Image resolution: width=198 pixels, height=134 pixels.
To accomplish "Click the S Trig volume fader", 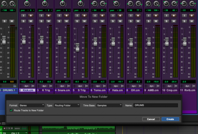I will point(78,47).
